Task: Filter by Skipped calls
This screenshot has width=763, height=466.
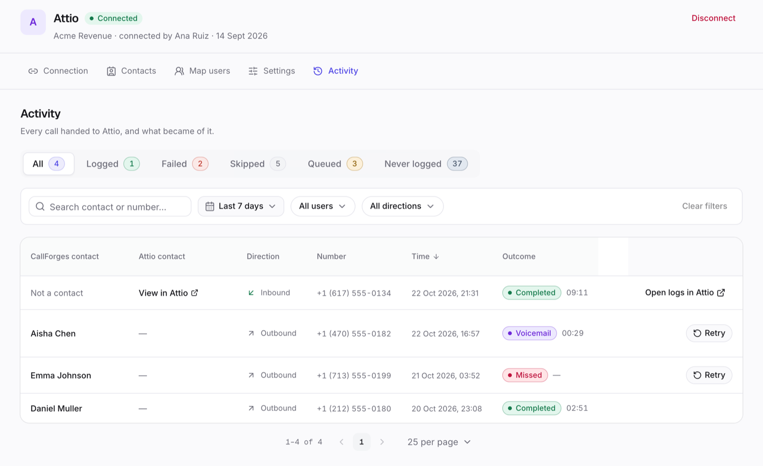Action: tap(258, 164)
